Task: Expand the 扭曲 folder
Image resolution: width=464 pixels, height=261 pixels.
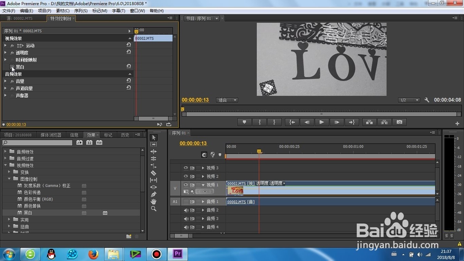Action: tap(9, 226)
